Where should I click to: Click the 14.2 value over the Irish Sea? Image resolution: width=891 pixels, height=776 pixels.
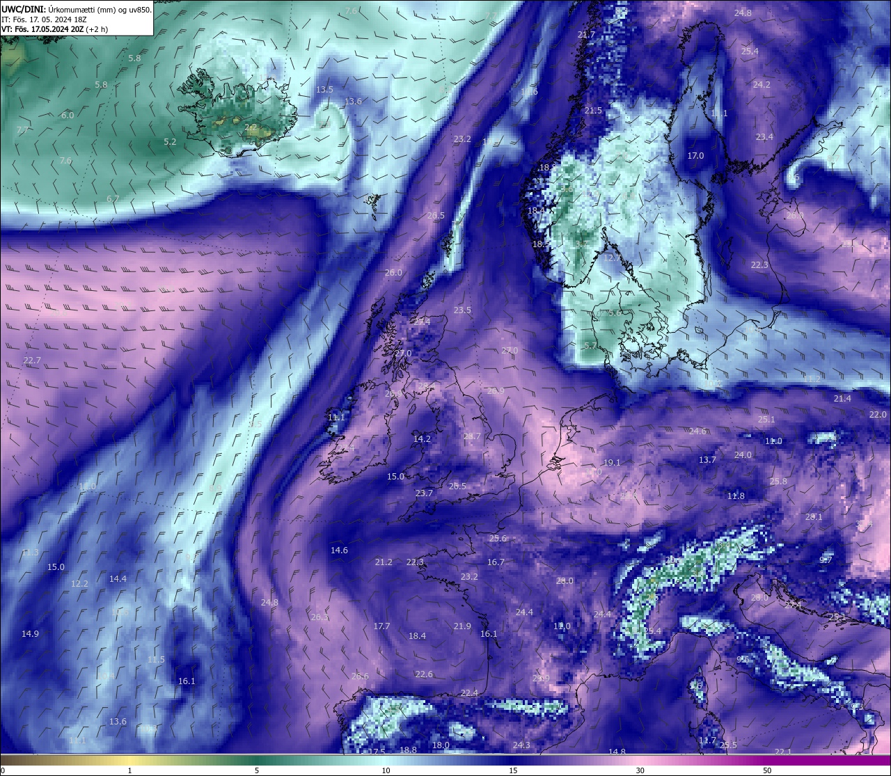pos(422,439)
